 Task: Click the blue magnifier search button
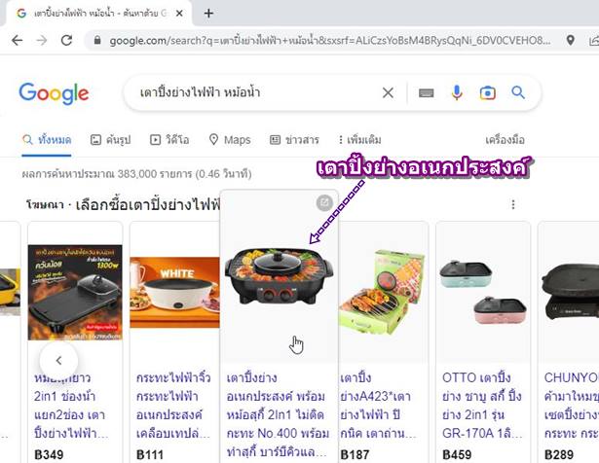point(518,92)
